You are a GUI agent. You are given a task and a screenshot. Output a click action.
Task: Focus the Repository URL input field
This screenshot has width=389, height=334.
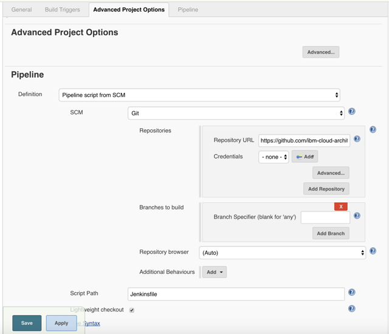[x=304, y=141]
